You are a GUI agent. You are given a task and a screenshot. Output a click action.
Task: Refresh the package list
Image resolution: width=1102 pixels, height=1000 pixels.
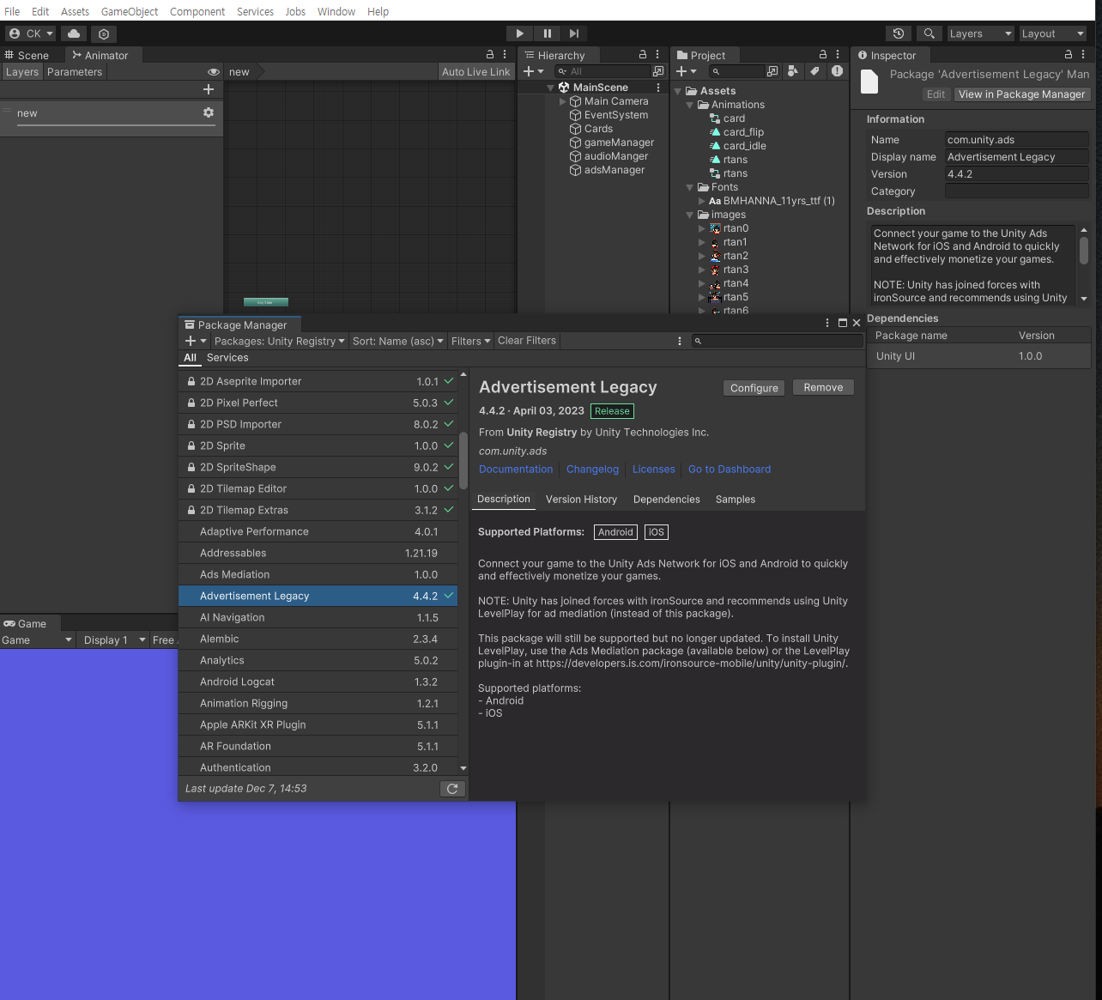[x=452, y=789]
